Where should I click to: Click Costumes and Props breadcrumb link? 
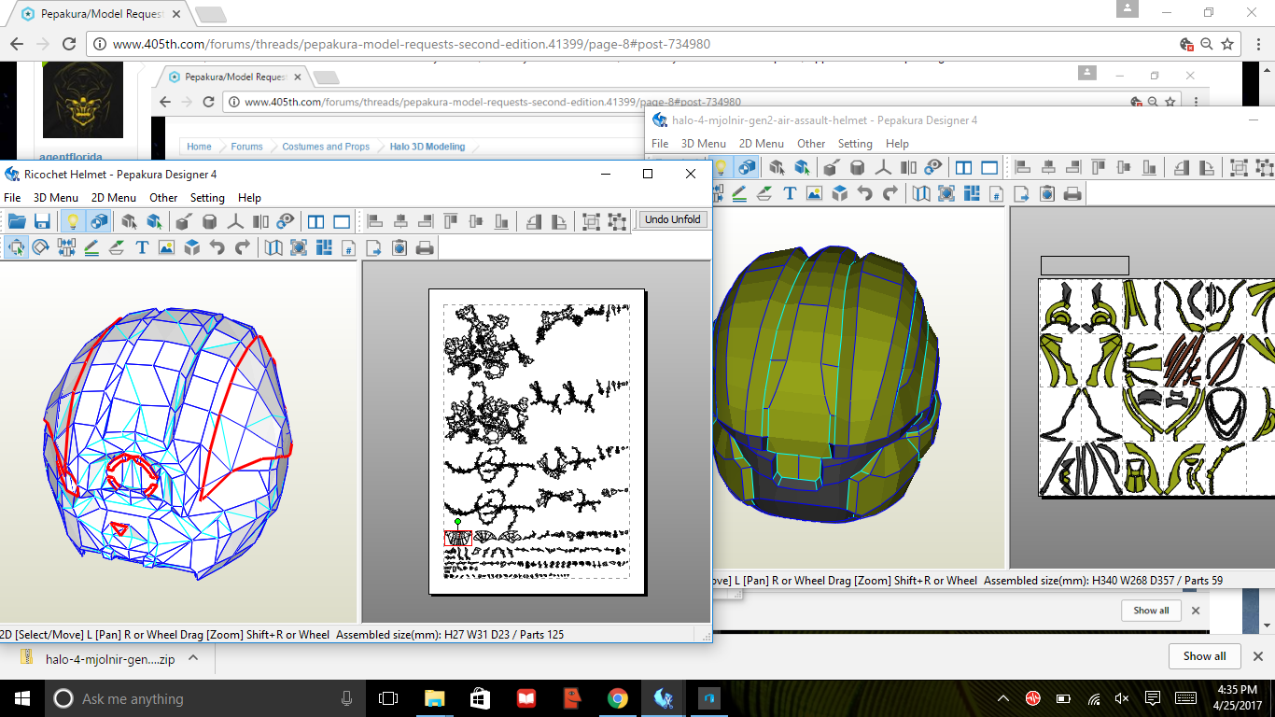(326, 147)
